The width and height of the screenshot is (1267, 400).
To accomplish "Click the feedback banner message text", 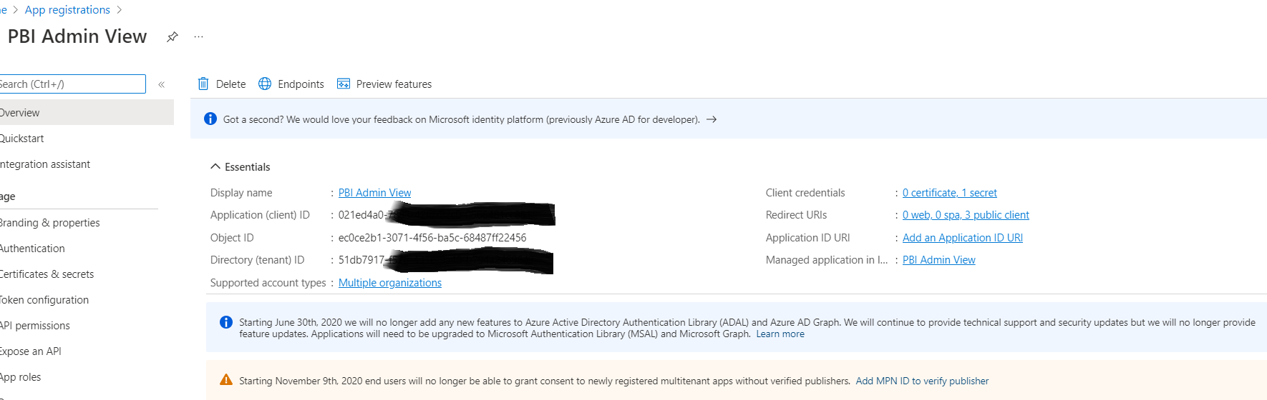I will (x=462, y=119).
